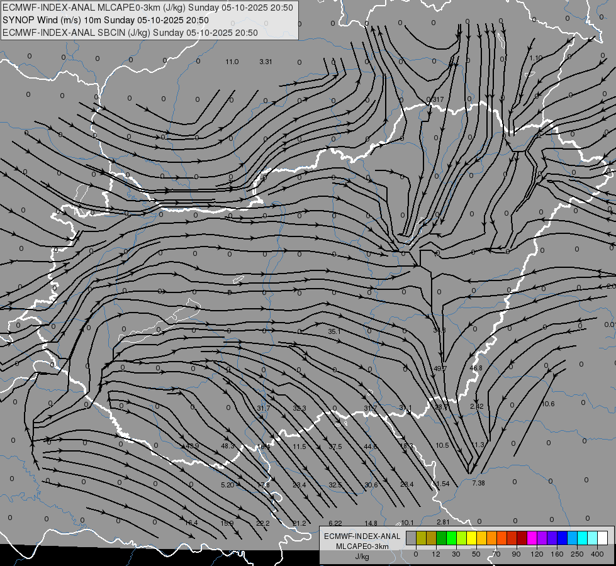This screenshot has width=616, height=566.
Task: Select the map value 35.1
Action: pyautogui.click(x=334, y=331)
